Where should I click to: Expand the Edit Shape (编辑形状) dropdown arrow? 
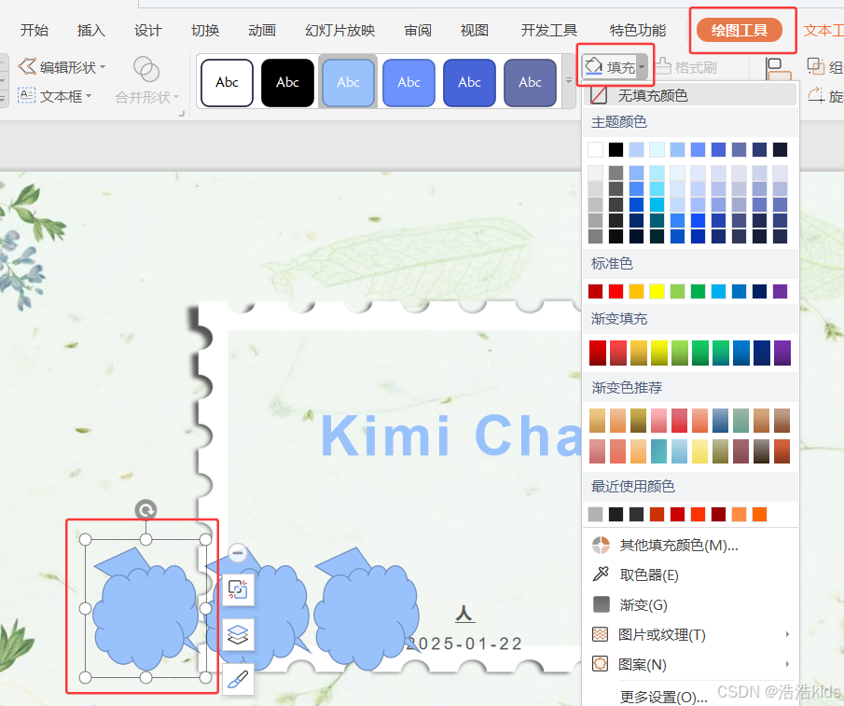103,67
